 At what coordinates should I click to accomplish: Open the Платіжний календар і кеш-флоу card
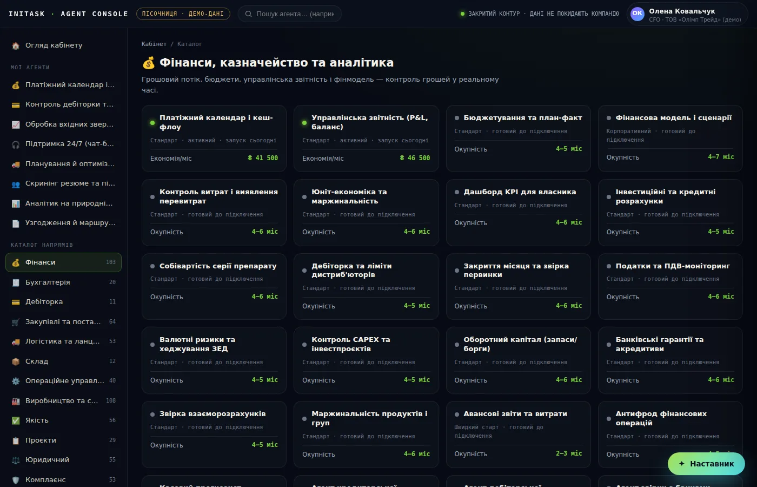tap(214, 139)
